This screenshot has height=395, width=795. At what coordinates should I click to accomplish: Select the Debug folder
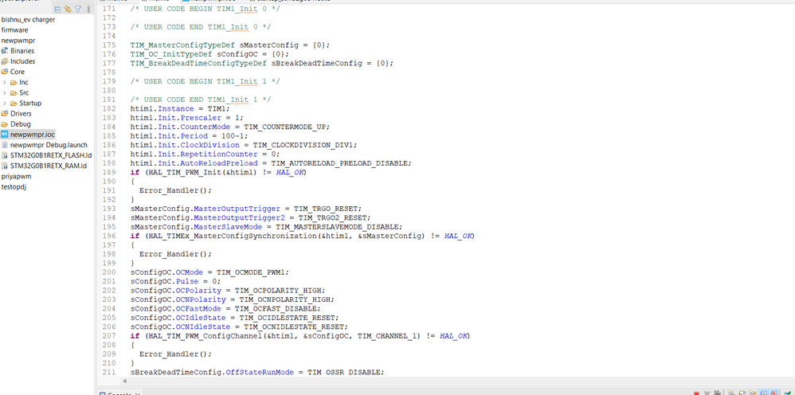pos(20,123)
